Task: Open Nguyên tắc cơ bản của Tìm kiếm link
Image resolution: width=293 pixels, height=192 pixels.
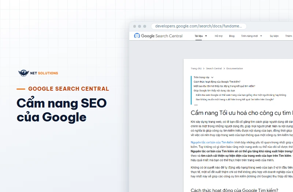Action: click(x=212, y=142)
